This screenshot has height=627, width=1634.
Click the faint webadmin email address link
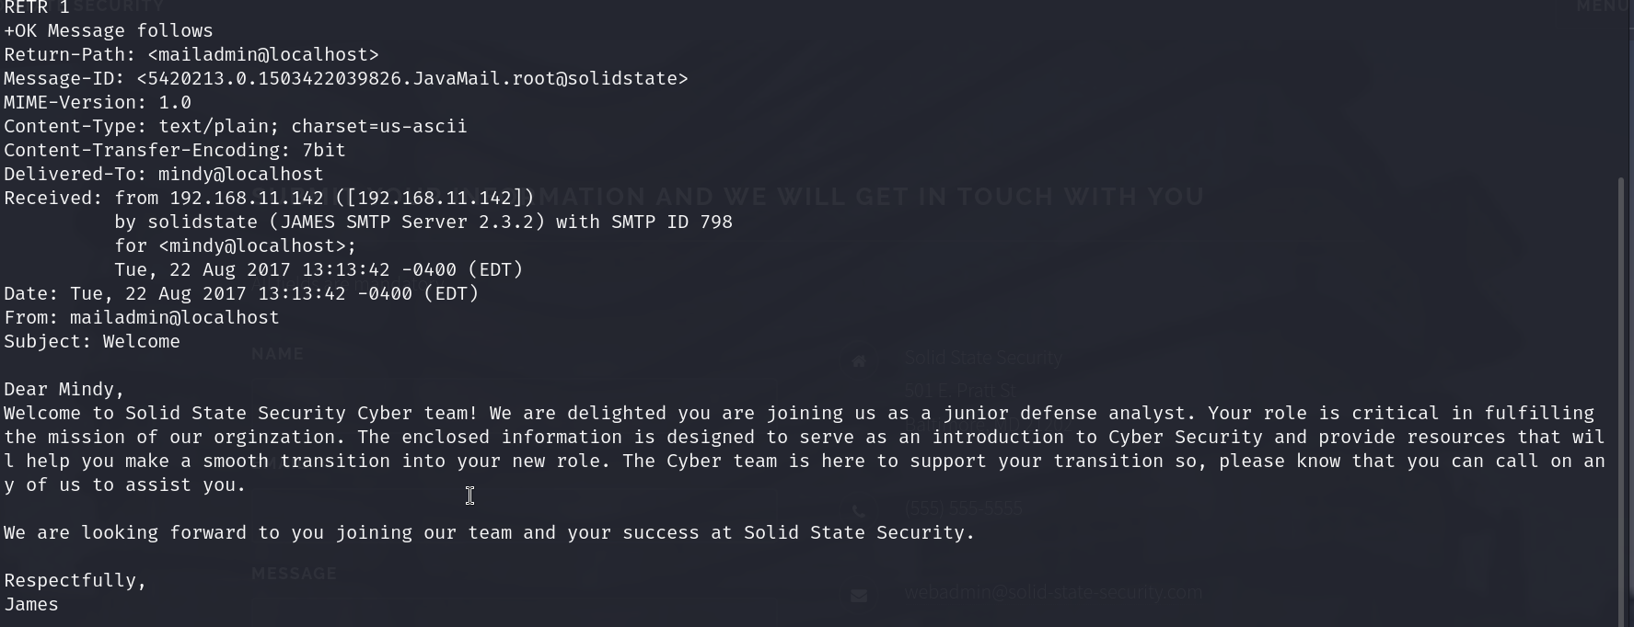click(x=1053, y=593)
